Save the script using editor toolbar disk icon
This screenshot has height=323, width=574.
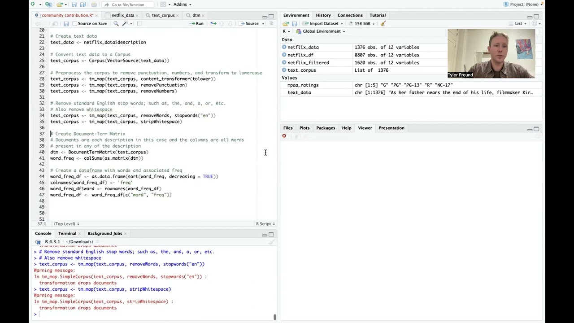(x=66, y=23)
